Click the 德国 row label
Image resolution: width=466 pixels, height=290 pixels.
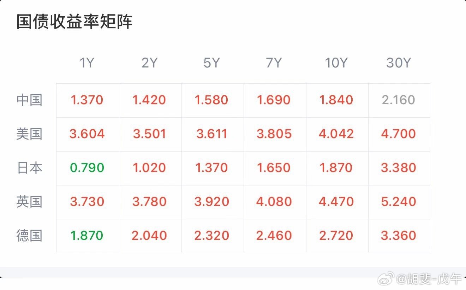(29, 236)
